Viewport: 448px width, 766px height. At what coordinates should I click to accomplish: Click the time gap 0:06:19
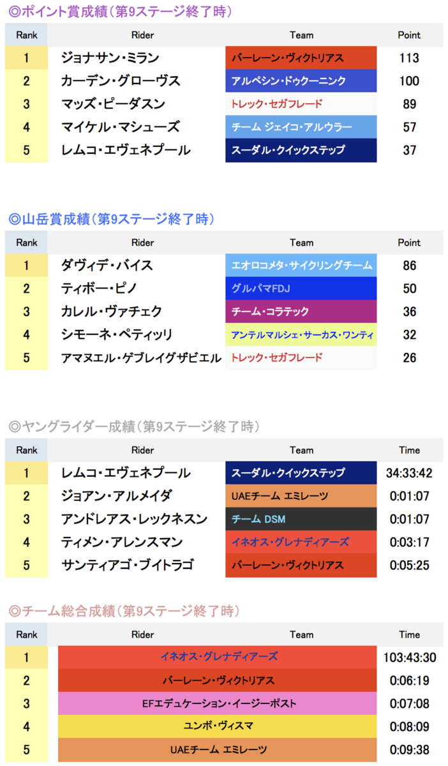click(409, 680)
